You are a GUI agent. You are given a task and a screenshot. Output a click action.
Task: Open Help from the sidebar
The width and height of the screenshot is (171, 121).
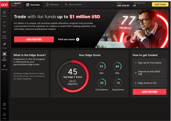(x=4, y=106)
